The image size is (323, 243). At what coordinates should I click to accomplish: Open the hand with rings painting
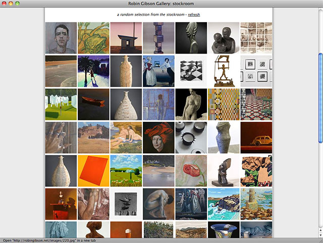point(61,137)
